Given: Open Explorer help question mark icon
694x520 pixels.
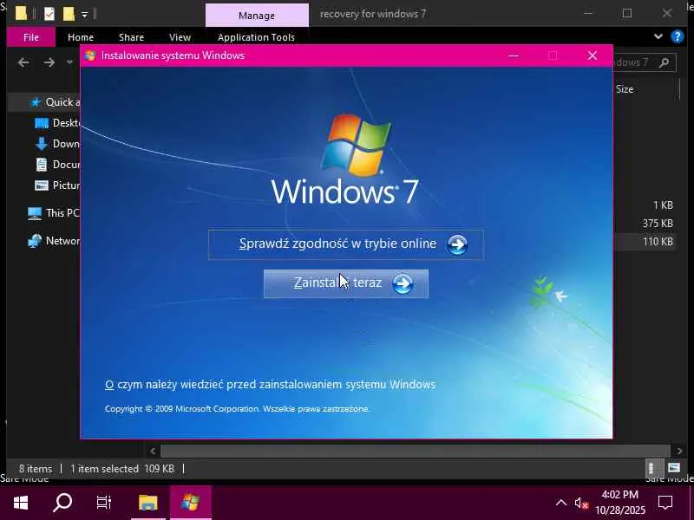Looking at the screenshot, I should (678, 36).
